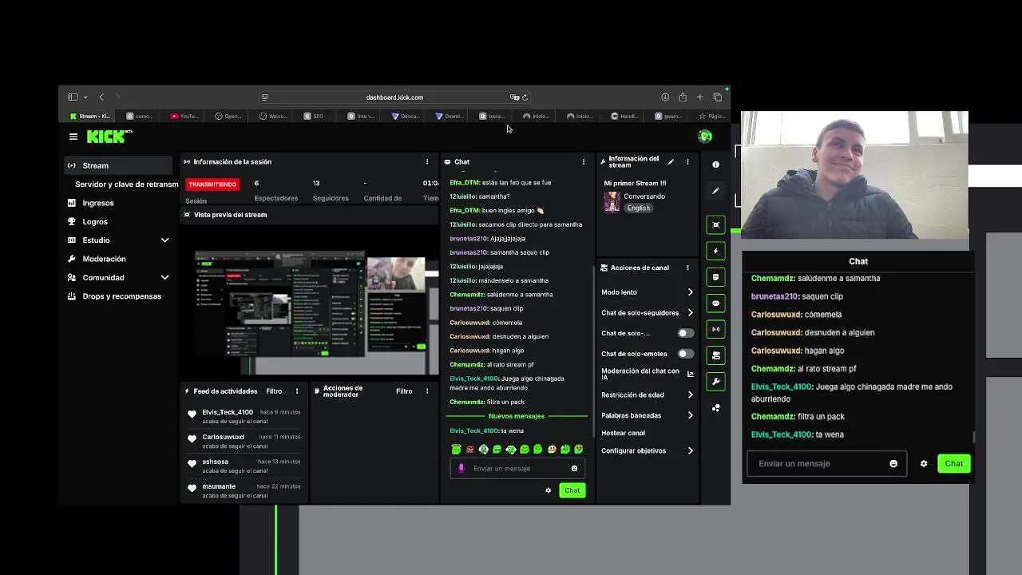Toggle the chat bubble widget icon in right toolbar
This screenshot has width=1022, height=575.
coord(715,303)
